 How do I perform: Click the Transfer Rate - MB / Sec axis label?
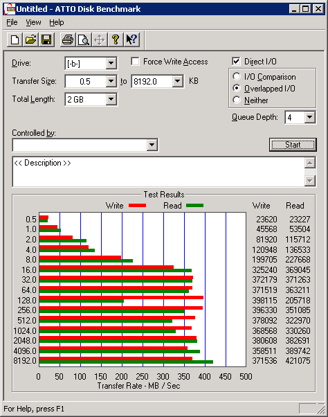[138, 386]
